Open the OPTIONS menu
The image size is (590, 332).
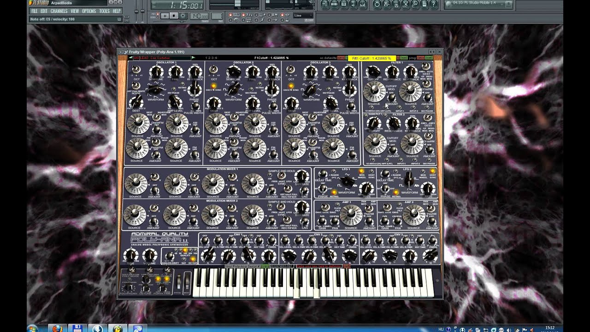89,11
